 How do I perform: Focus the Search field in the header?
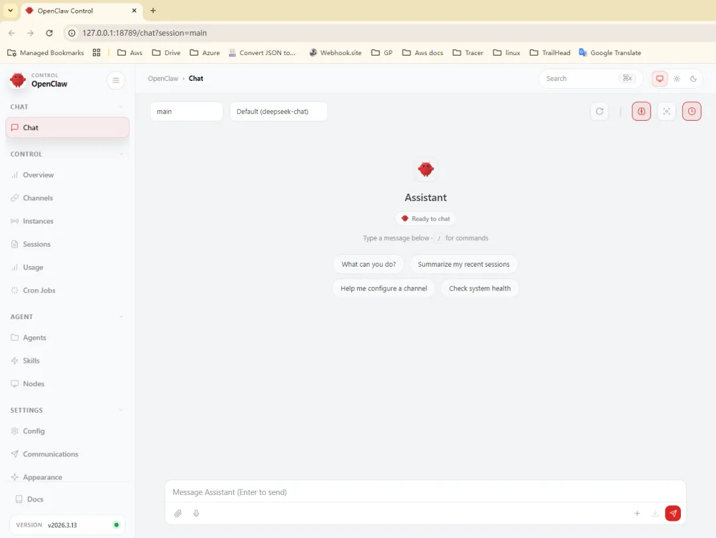591,79
